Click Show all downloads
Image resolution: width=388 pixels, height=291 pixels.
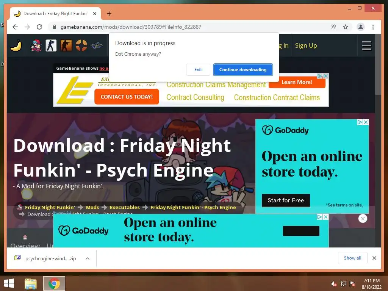click(352, 258)
